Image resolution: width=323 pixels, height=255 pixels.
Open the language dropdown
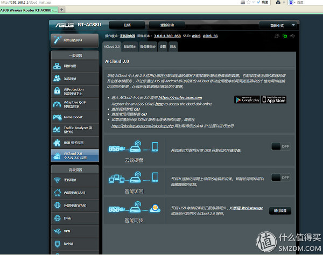(278, 25)
